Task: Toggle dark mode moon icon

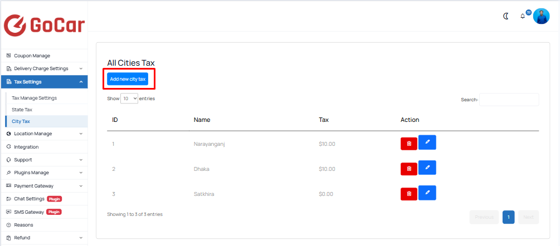Action: point(506,16)
